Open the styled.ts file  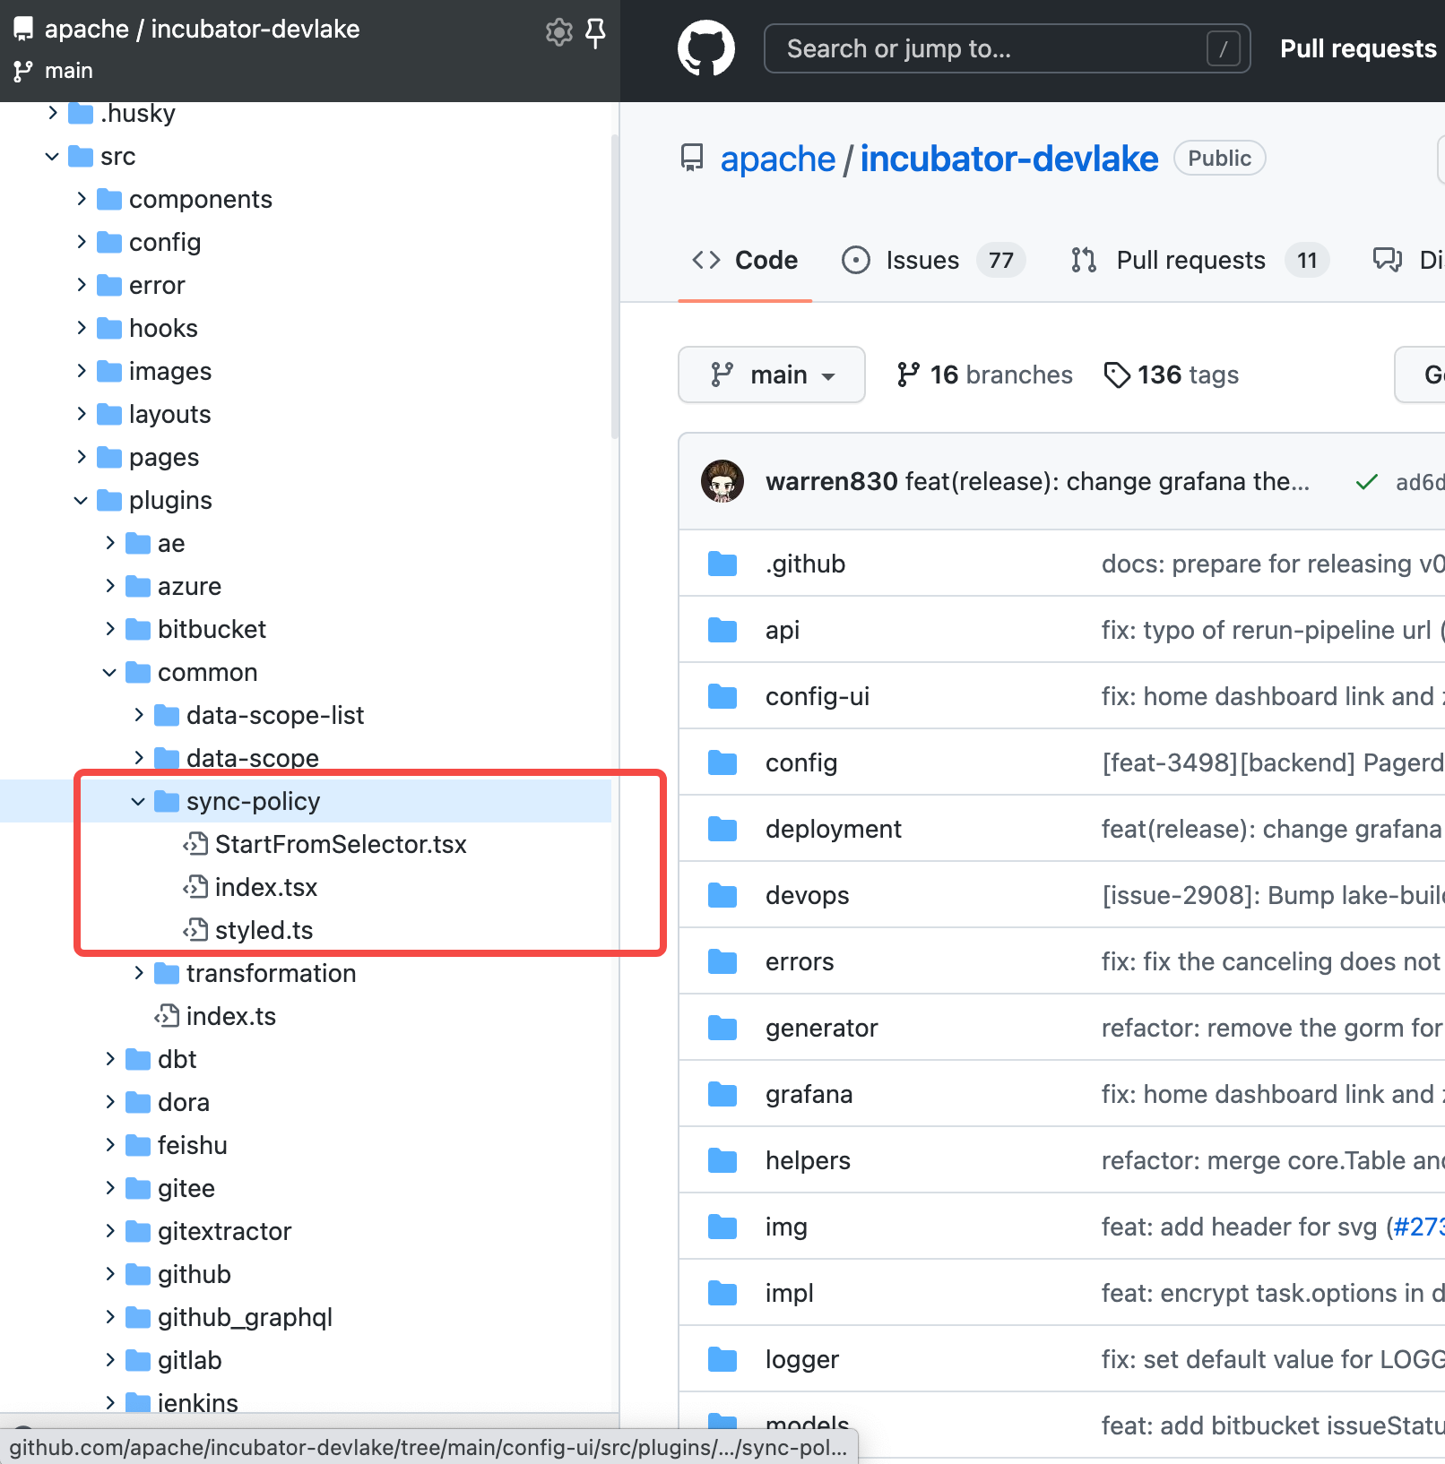(264, 930)
